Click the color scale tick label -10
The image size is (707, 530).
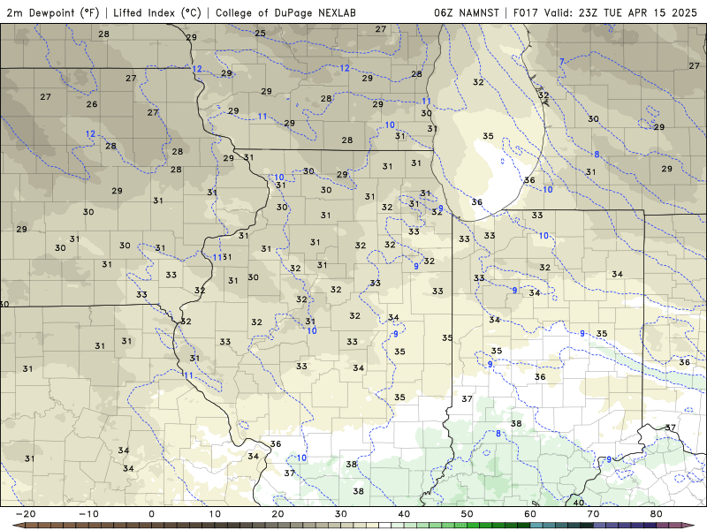tap(88, 514)
